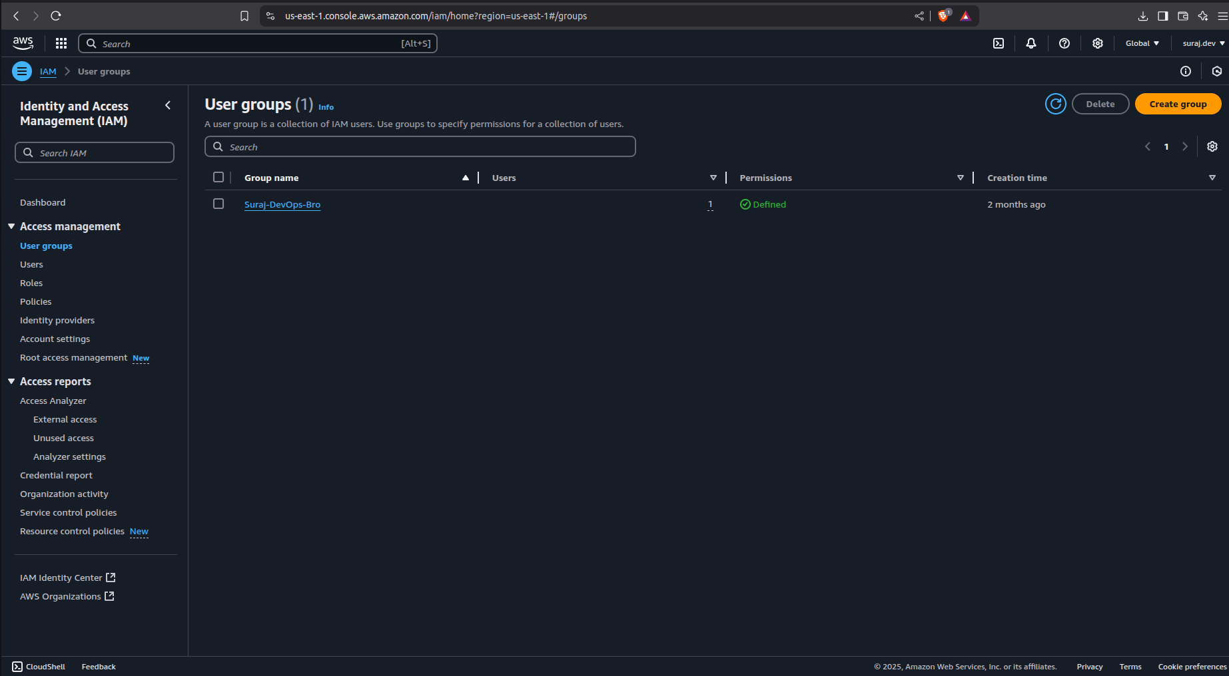Image resolution: width=1229 pixels, height=676 pixels.
Task: Open the browser downloads icon
Action: point(1143,16)
